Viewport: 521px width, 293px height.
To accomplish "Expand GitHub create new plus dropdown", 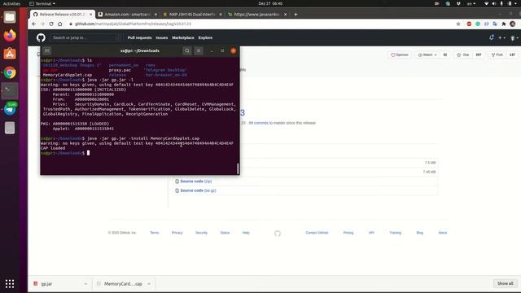I will coord(501,38).
